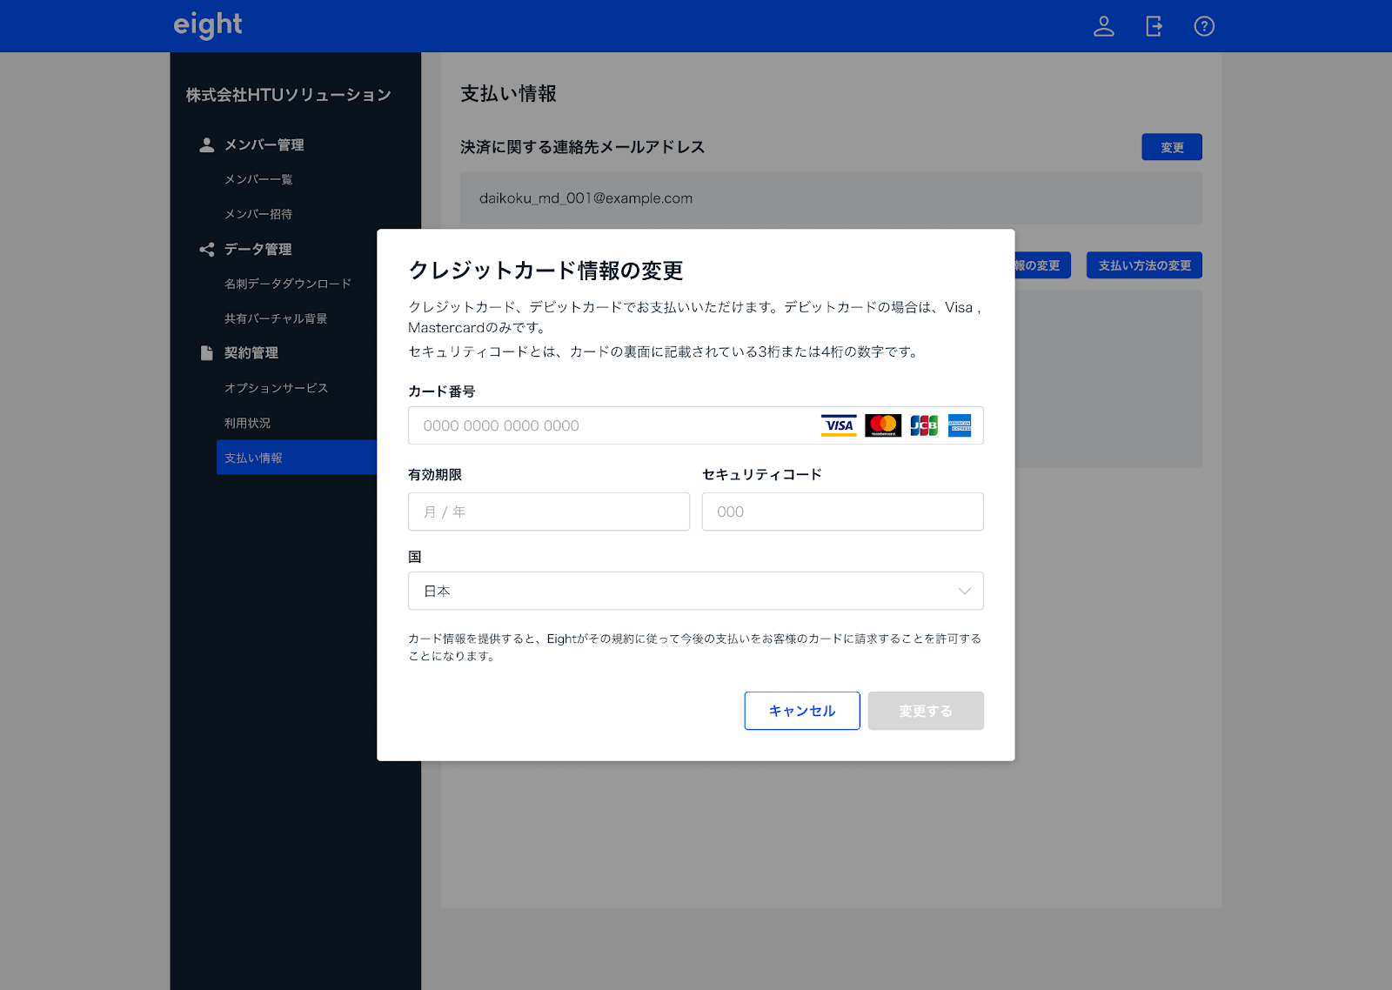Click the Mastercard logo

(882, 425)
